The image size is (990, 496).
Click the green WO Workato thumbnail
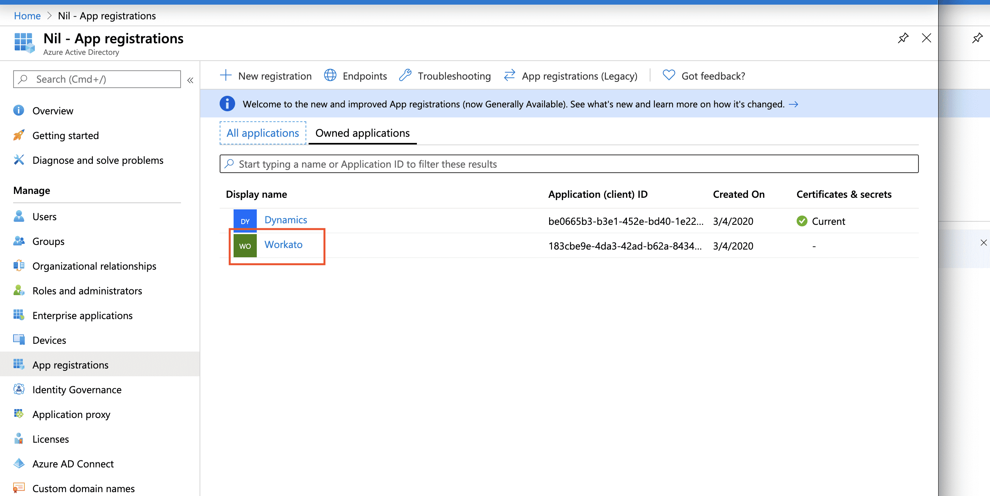click(245, 246)
